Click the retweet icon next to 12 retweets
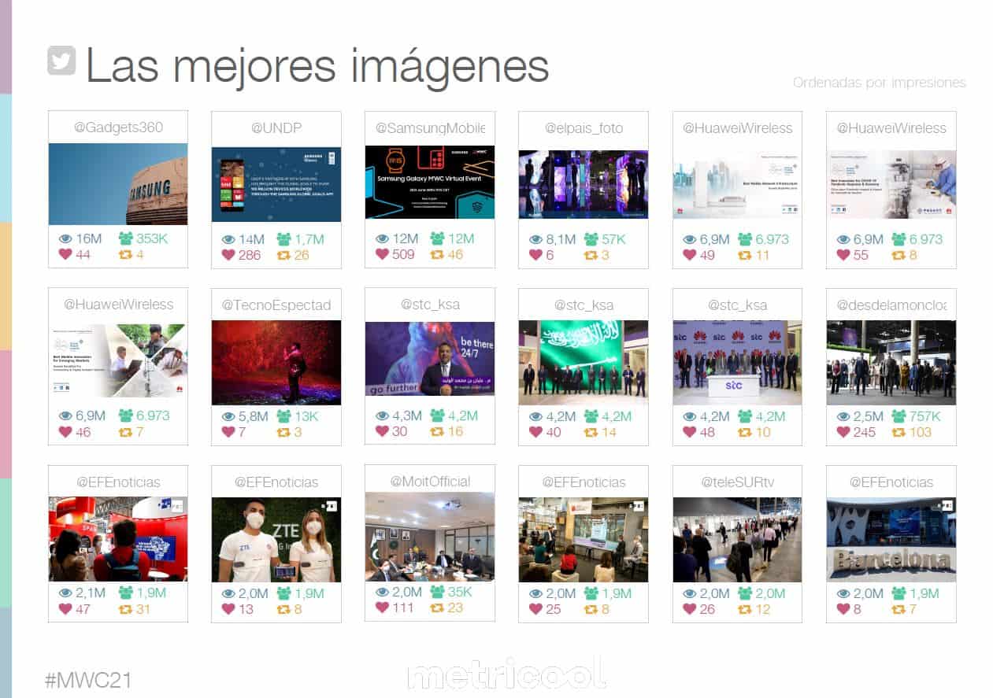The height and width of the screenshot is (698, 993). 744,609
